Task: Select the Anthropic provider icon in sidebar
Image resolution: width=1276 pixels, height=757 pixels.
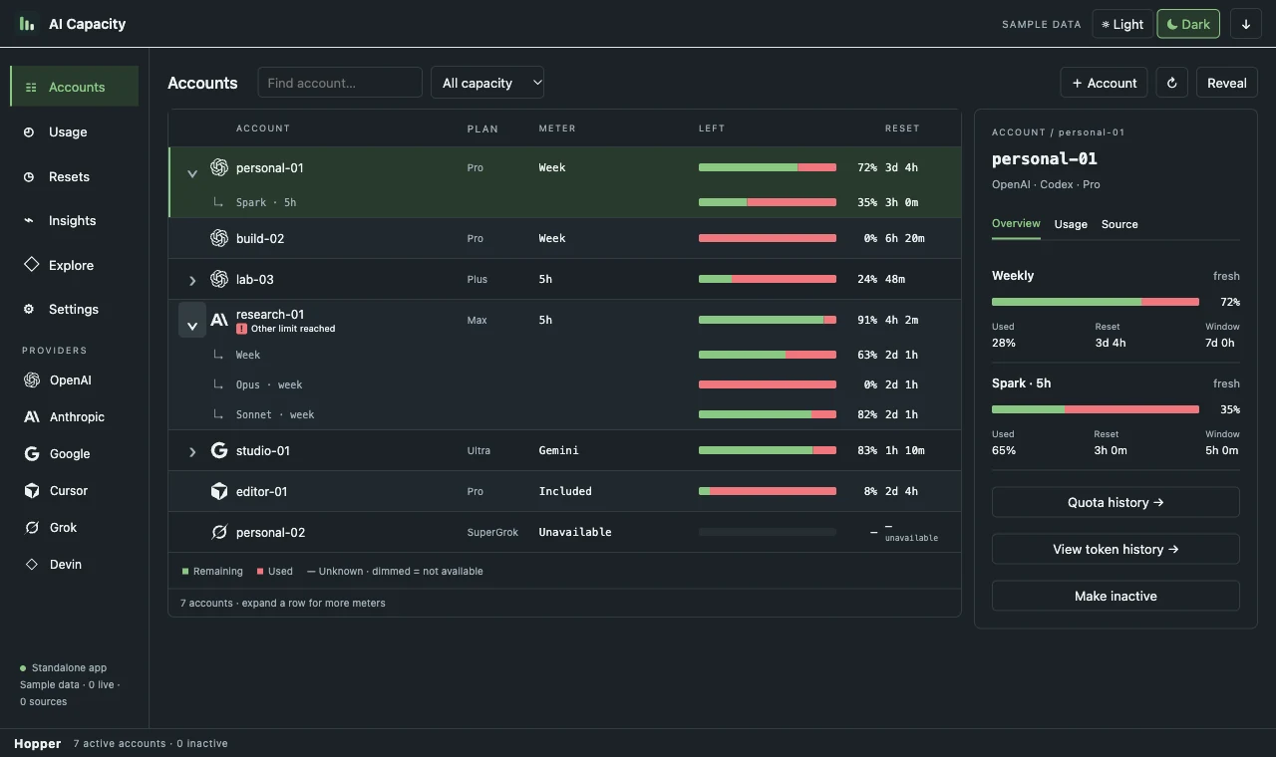Action: tap(32, 416)
